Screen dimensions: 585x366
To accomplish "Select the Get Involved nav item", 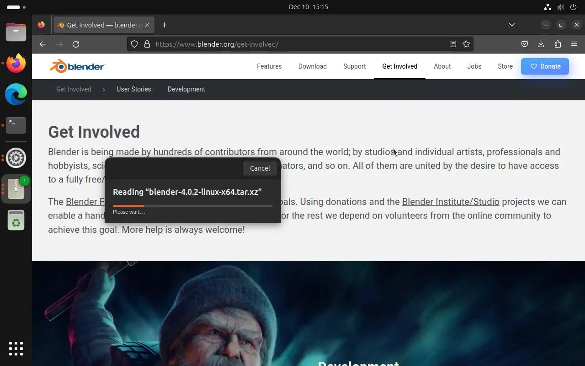I will click(x=400, y=66).
